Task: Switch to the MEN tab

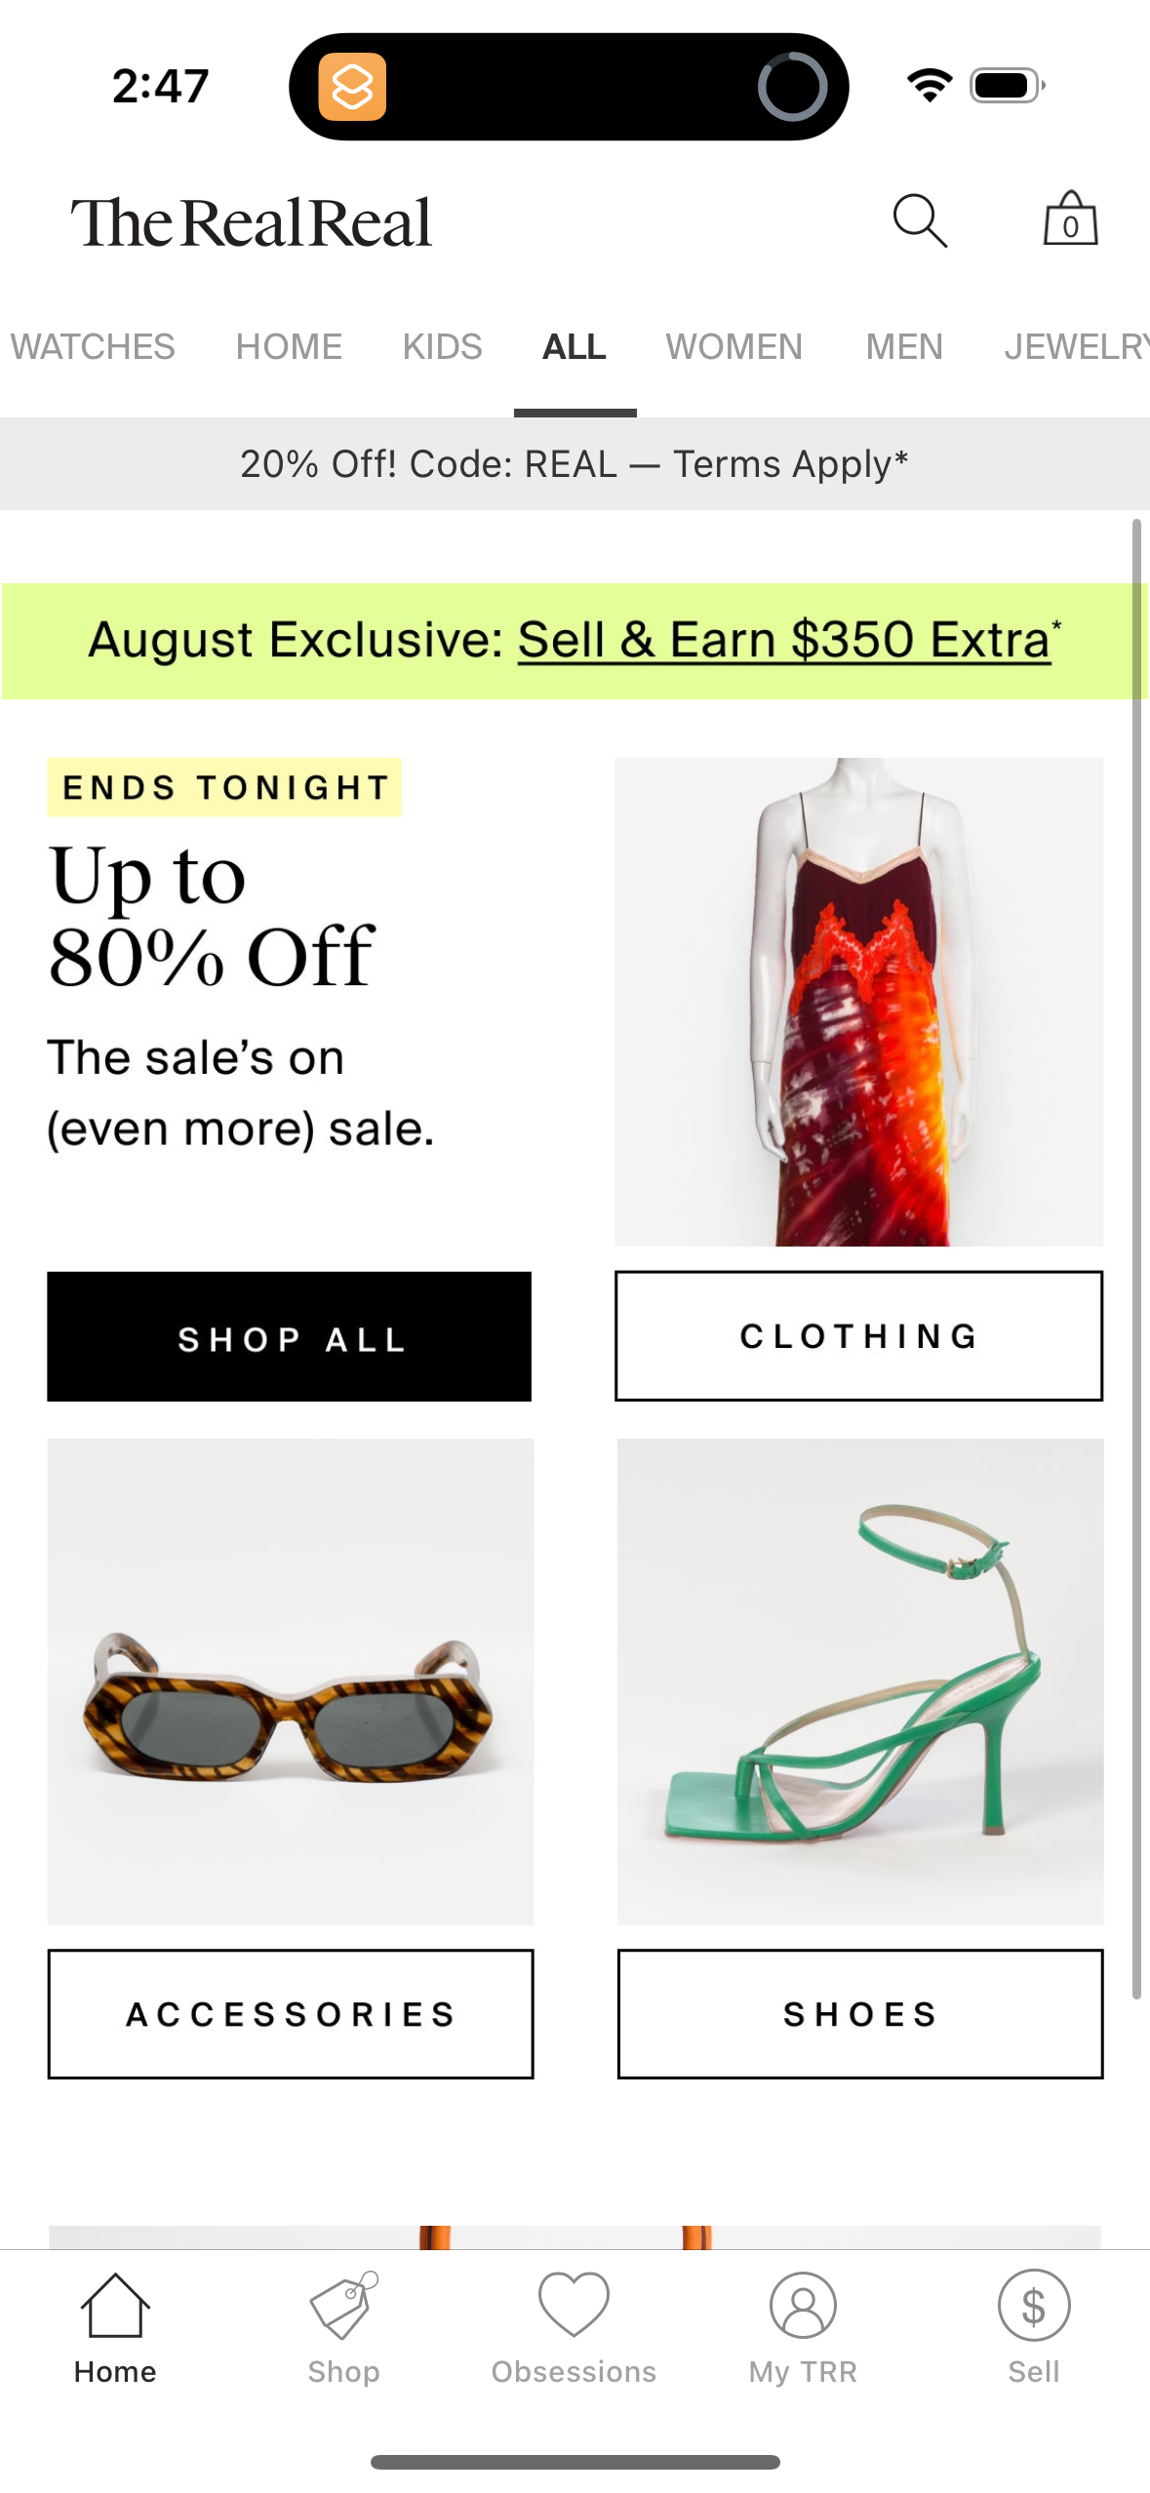Action: pos(904,346)
